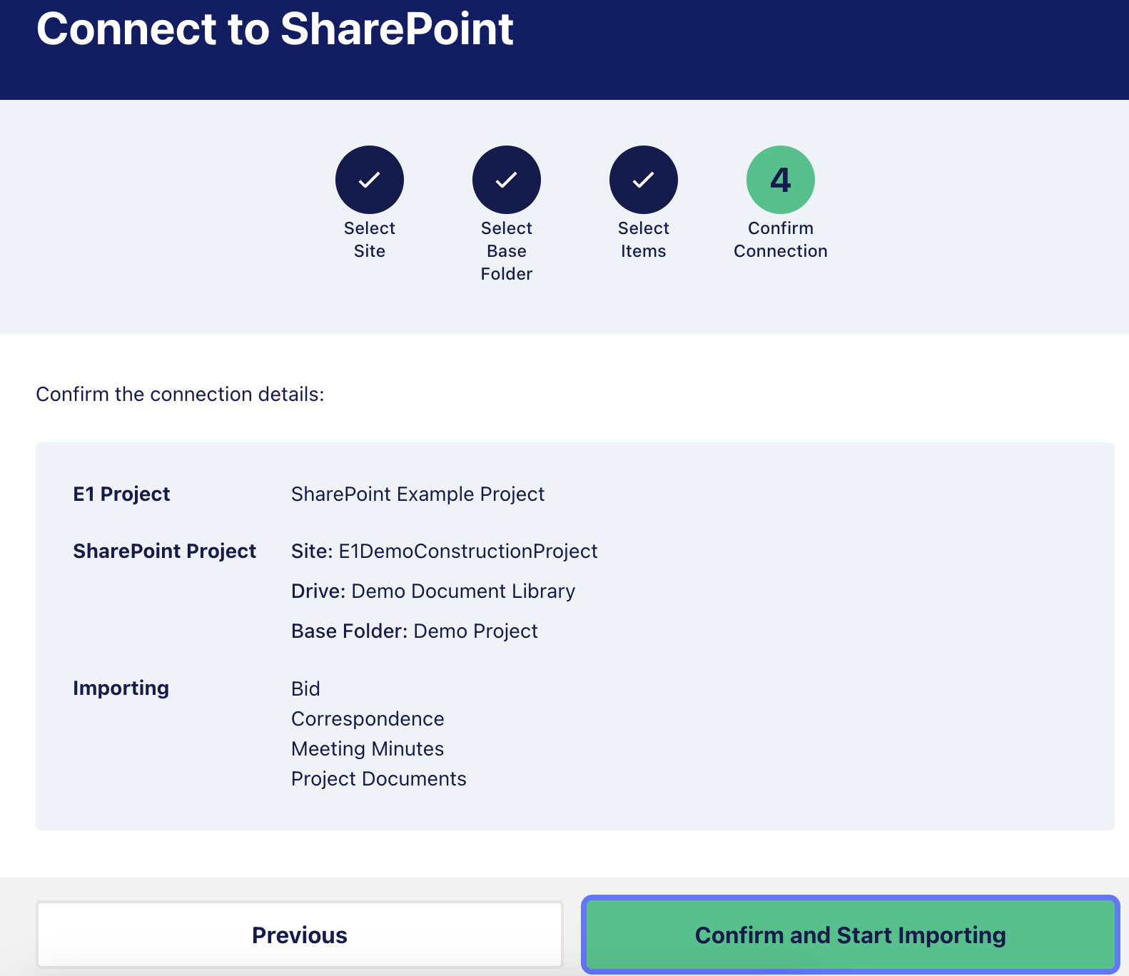The height and width of the screenshot is (976, 1129).
Task: Click the 'SharePoint Project' label
Action: tap(164, 551)
